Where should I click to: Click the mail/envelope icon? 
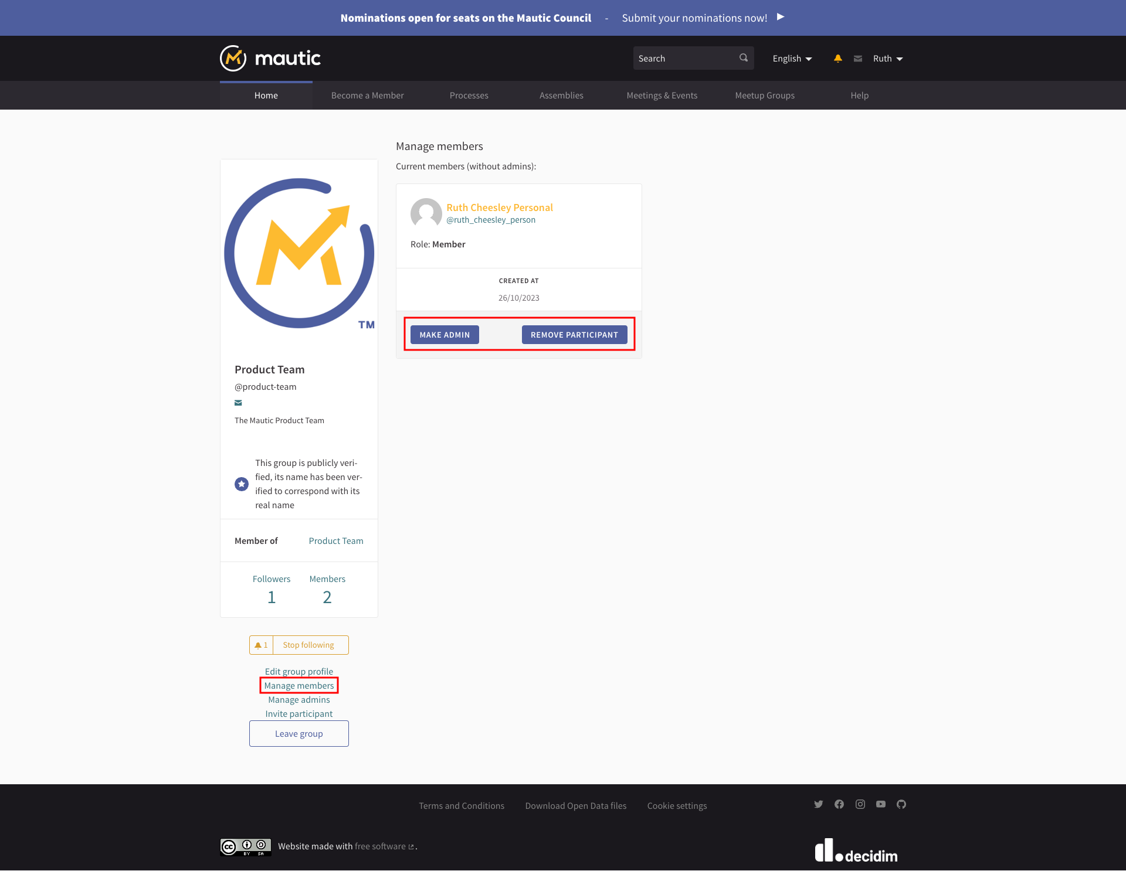857,59
